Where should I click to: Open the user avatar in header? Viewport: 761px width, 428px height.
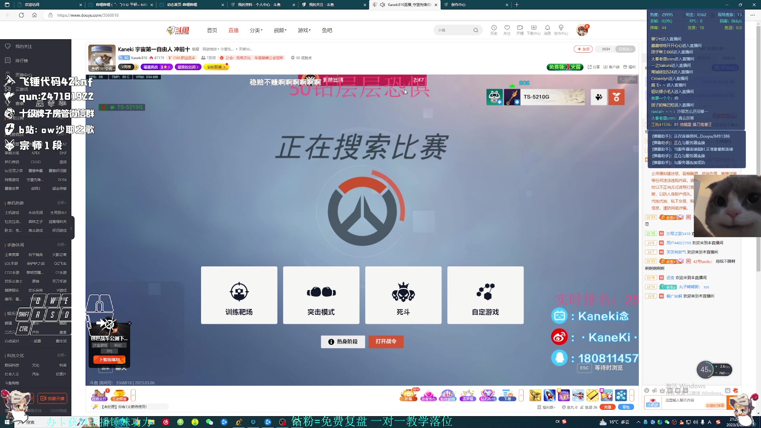(582, 30)
